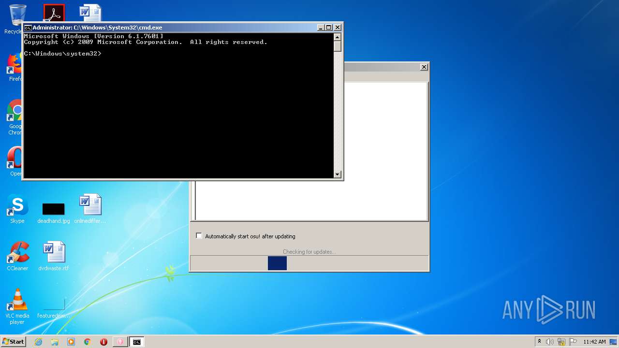Select the deadhand.jpg file icon
Viewport: 619px width, 348px height.
[x=53, y=213]
